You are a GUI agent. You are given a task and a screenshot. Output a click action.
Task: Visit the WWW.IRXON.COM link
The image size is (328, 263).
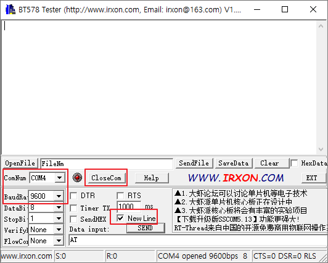point(236,178)
